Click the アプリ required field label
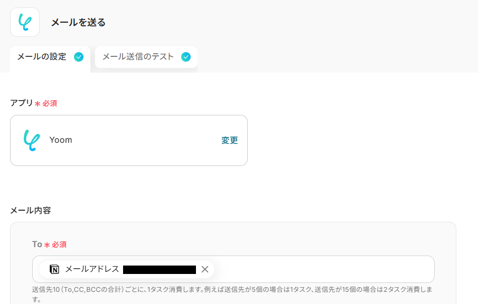Image resolution: width=478 pixels, height=304 pixels. 33,103
